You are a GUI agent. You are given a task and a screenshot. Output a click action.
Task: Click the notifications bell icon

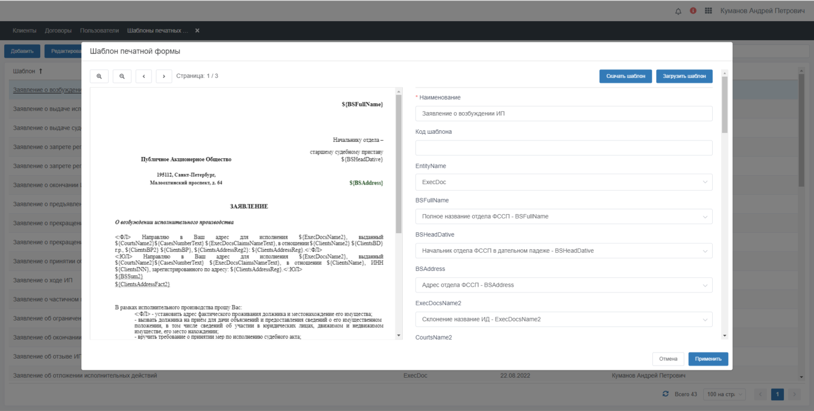(x=678, y=11)
